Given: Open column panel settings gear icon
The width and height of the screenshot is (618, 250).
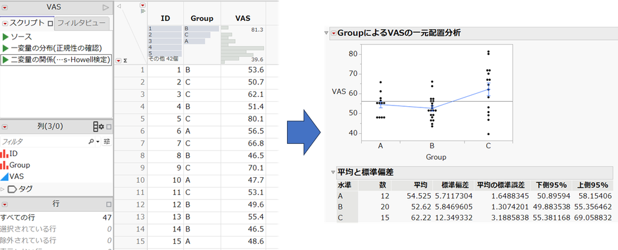Looking at the screenshot, I should pos(98,127).
